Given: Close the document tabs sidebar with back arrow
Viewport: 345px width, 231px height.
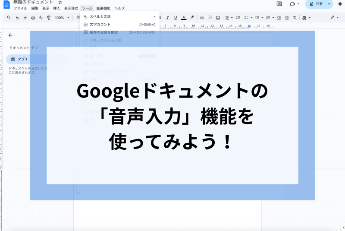Looking at the screenshot, I should [x=10, y=35].
